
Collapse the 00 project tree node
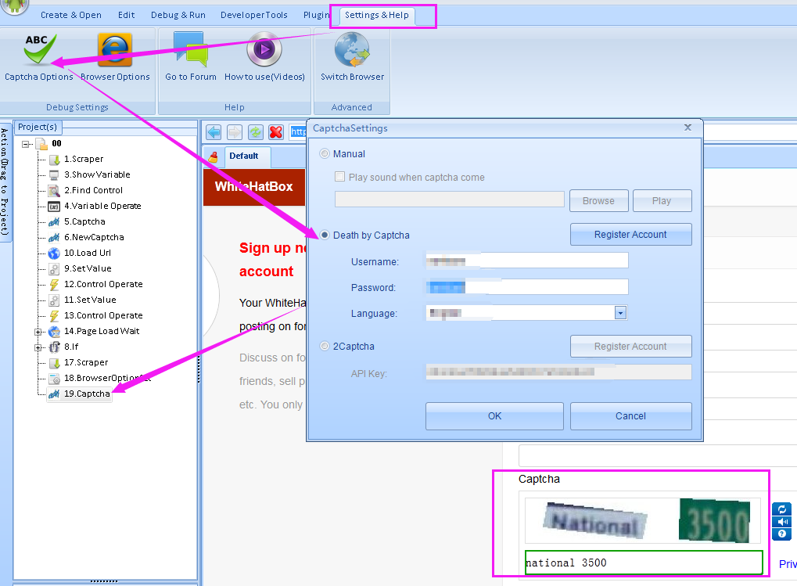pyautogui.click(x=26, y=144)
